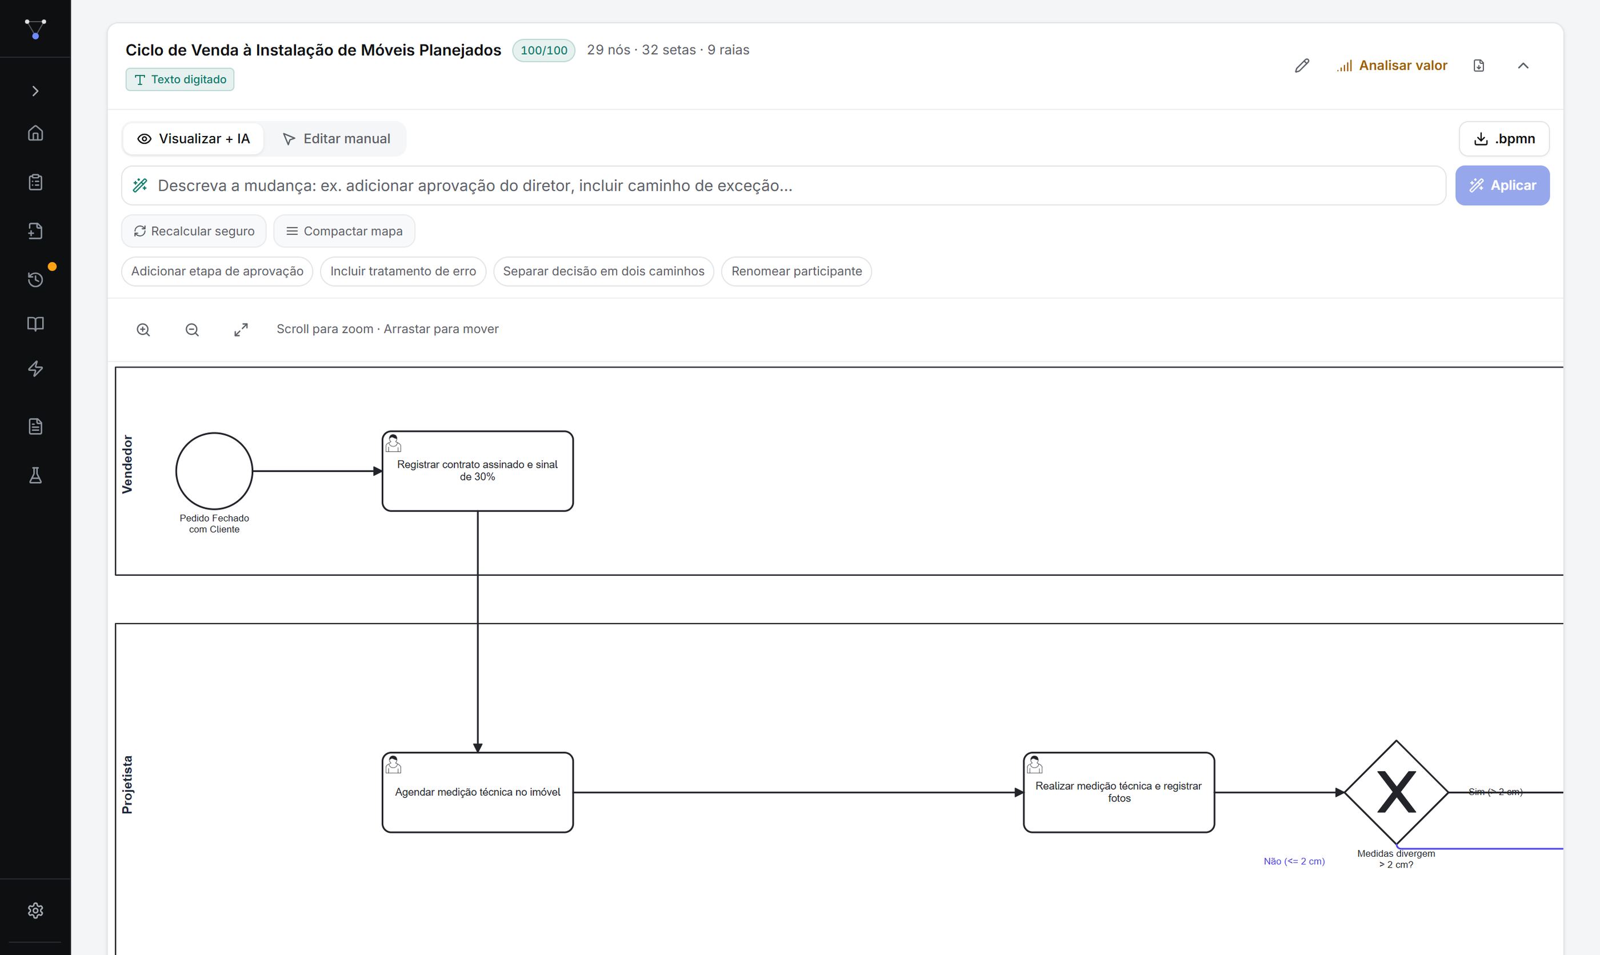The image size is (1600, 955).
Task: Select the Separar decisão em dois caminhos suggestion
Action: (603, 271)
